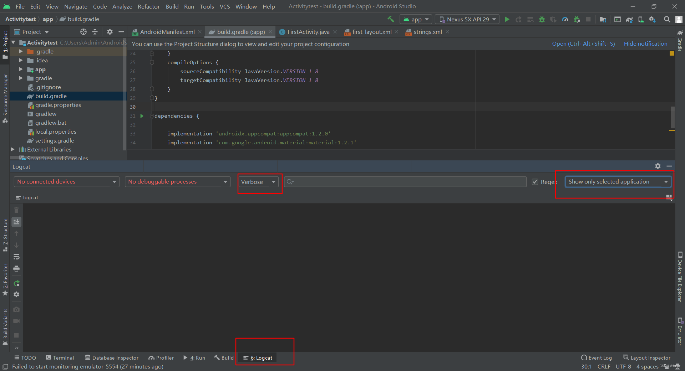Open the Refactor menu
The height and width of the screenshot is (371, 685).
point(148,6)
